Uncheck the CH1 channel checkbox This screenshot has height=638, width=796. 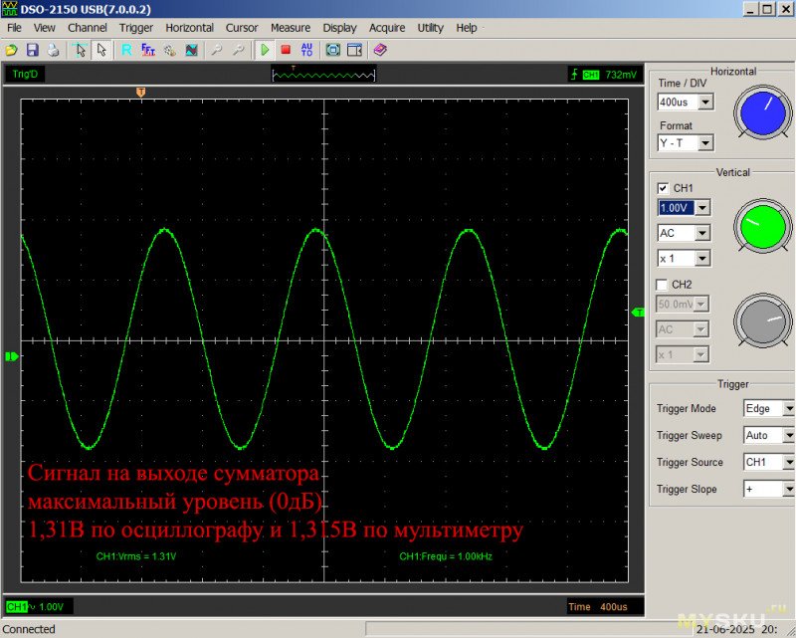[664, 188]
